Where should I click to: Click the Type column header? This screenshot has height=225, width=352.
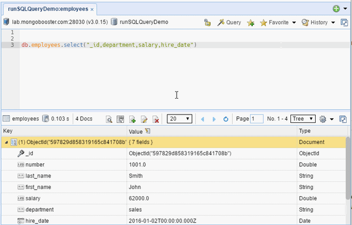coord(321,131)
